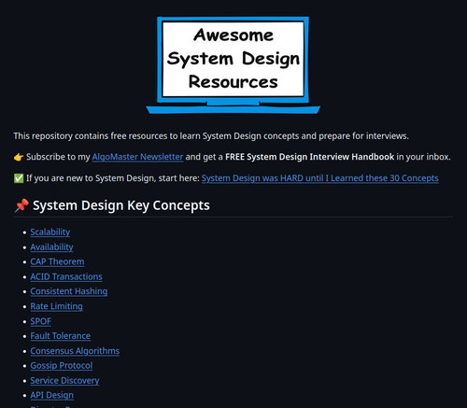
Task: Open the API Design link
Action: coord(52,395)
